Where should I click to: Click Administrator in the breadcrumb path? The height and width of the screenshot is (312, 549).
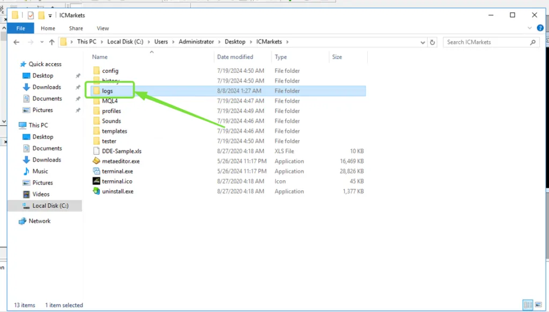(196, 42)
